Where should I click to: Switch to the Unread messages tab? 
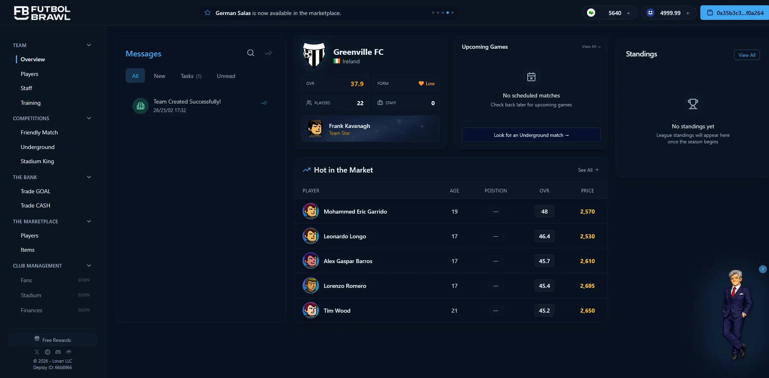[x=226, y=76]
